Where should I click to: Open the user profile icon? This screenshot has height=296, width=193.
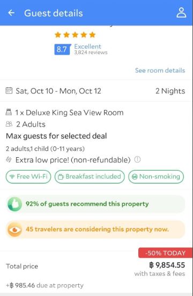click(181, 13)
